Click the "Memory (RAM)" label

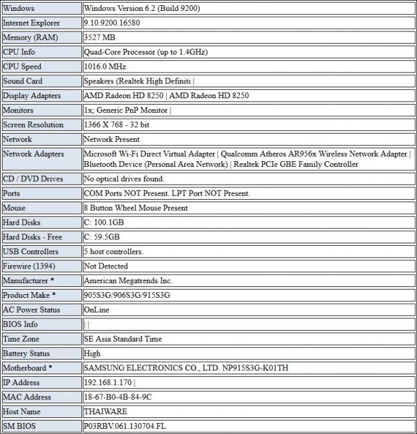pyautogui.click(x=30, y=37)
